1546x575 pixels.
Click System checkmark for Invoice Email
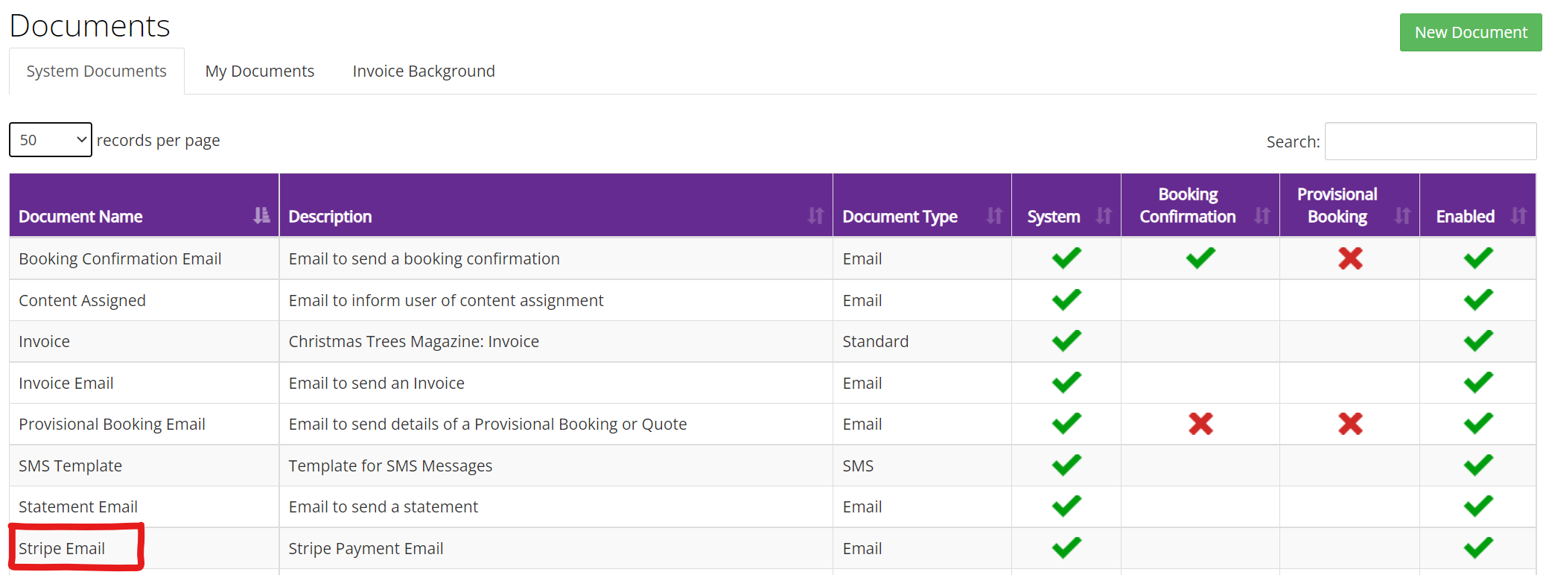1066,383
